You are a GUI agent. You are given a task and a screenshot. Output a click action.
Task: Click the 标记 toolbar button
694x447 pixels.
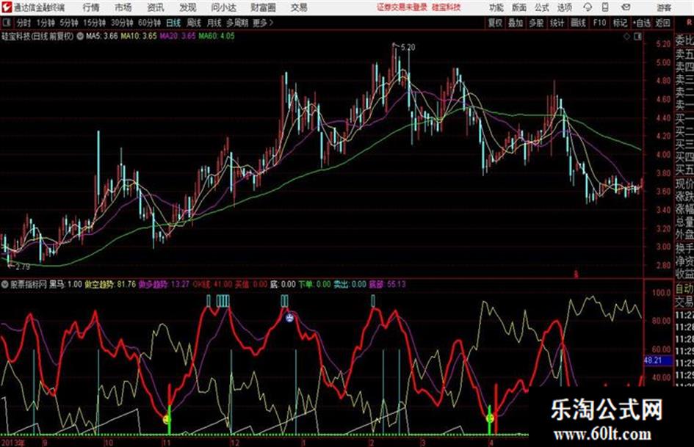[x=620, y=23]
